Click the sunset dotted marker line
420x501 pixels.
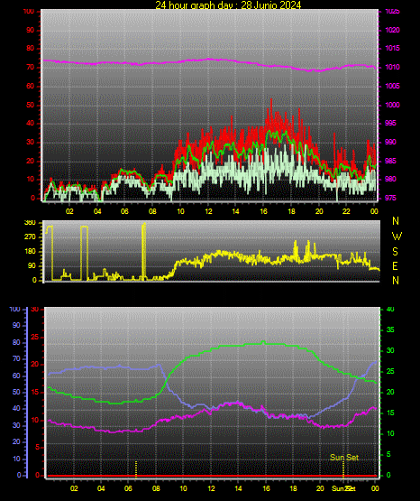(x=343, y=469)
